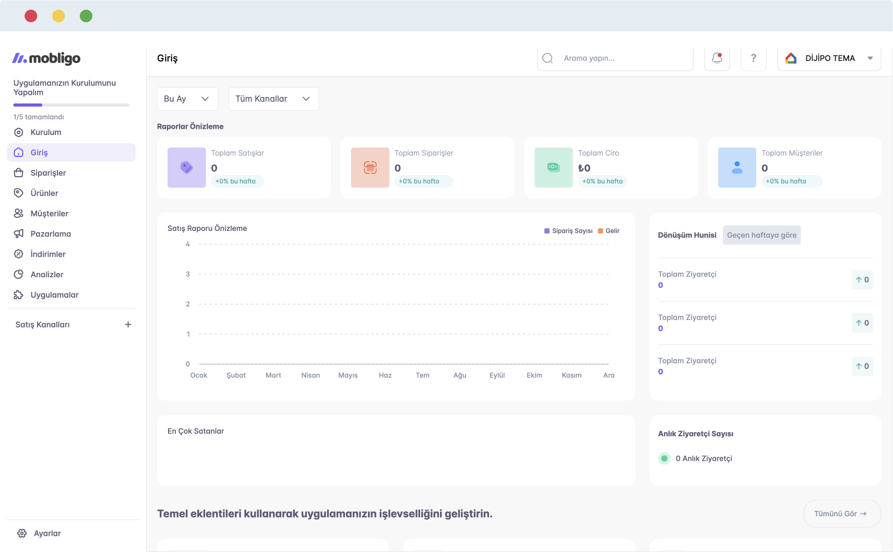Go to Siparişler in the sidebar
Screen dimensions: 893x552
[x=48, y=173]
